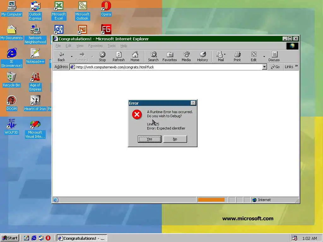Viewport: 323px width, 242px height.
Task: Expand the Back history dropdown arrow
Action: (72, 56)
